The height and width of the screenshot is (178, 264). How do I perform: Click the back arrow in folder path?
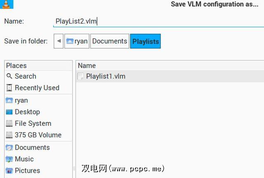pyautogui.click(x=59, y=41)
